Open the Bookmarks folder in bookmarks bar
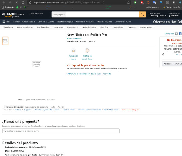This screenshot has width=182, height=156. pyautogui.click(x=8, y=7)
